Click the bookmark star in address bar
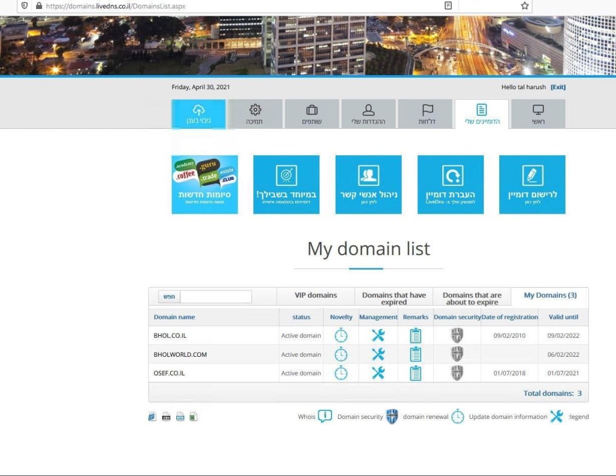 click(x=525, y=5)
